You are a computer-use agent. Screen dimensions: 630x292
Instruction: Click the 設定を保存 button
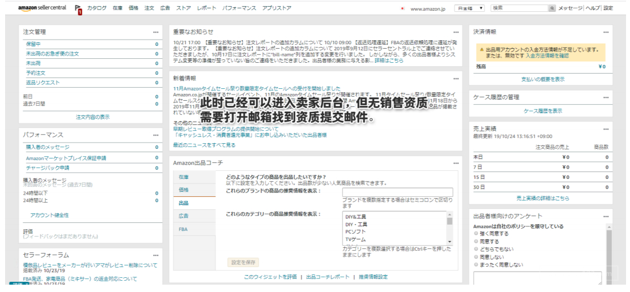click(x=243, y=263)
